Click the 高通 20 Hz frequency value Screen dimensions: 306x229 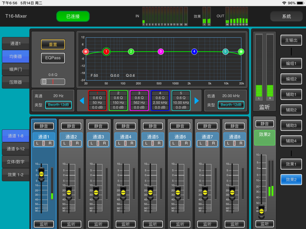(x=58, y=96)
